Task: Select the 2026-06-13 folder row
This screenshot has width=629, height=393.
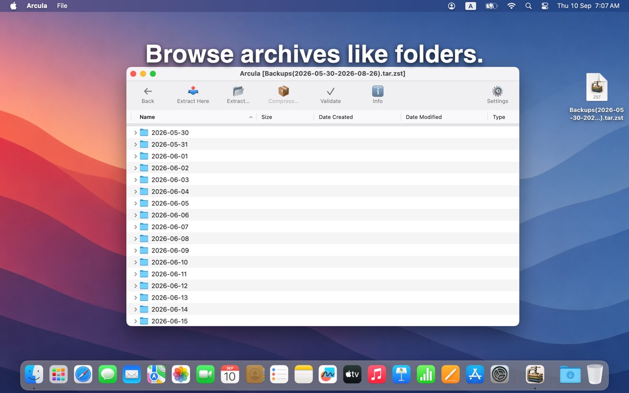Action: point(323,298)
